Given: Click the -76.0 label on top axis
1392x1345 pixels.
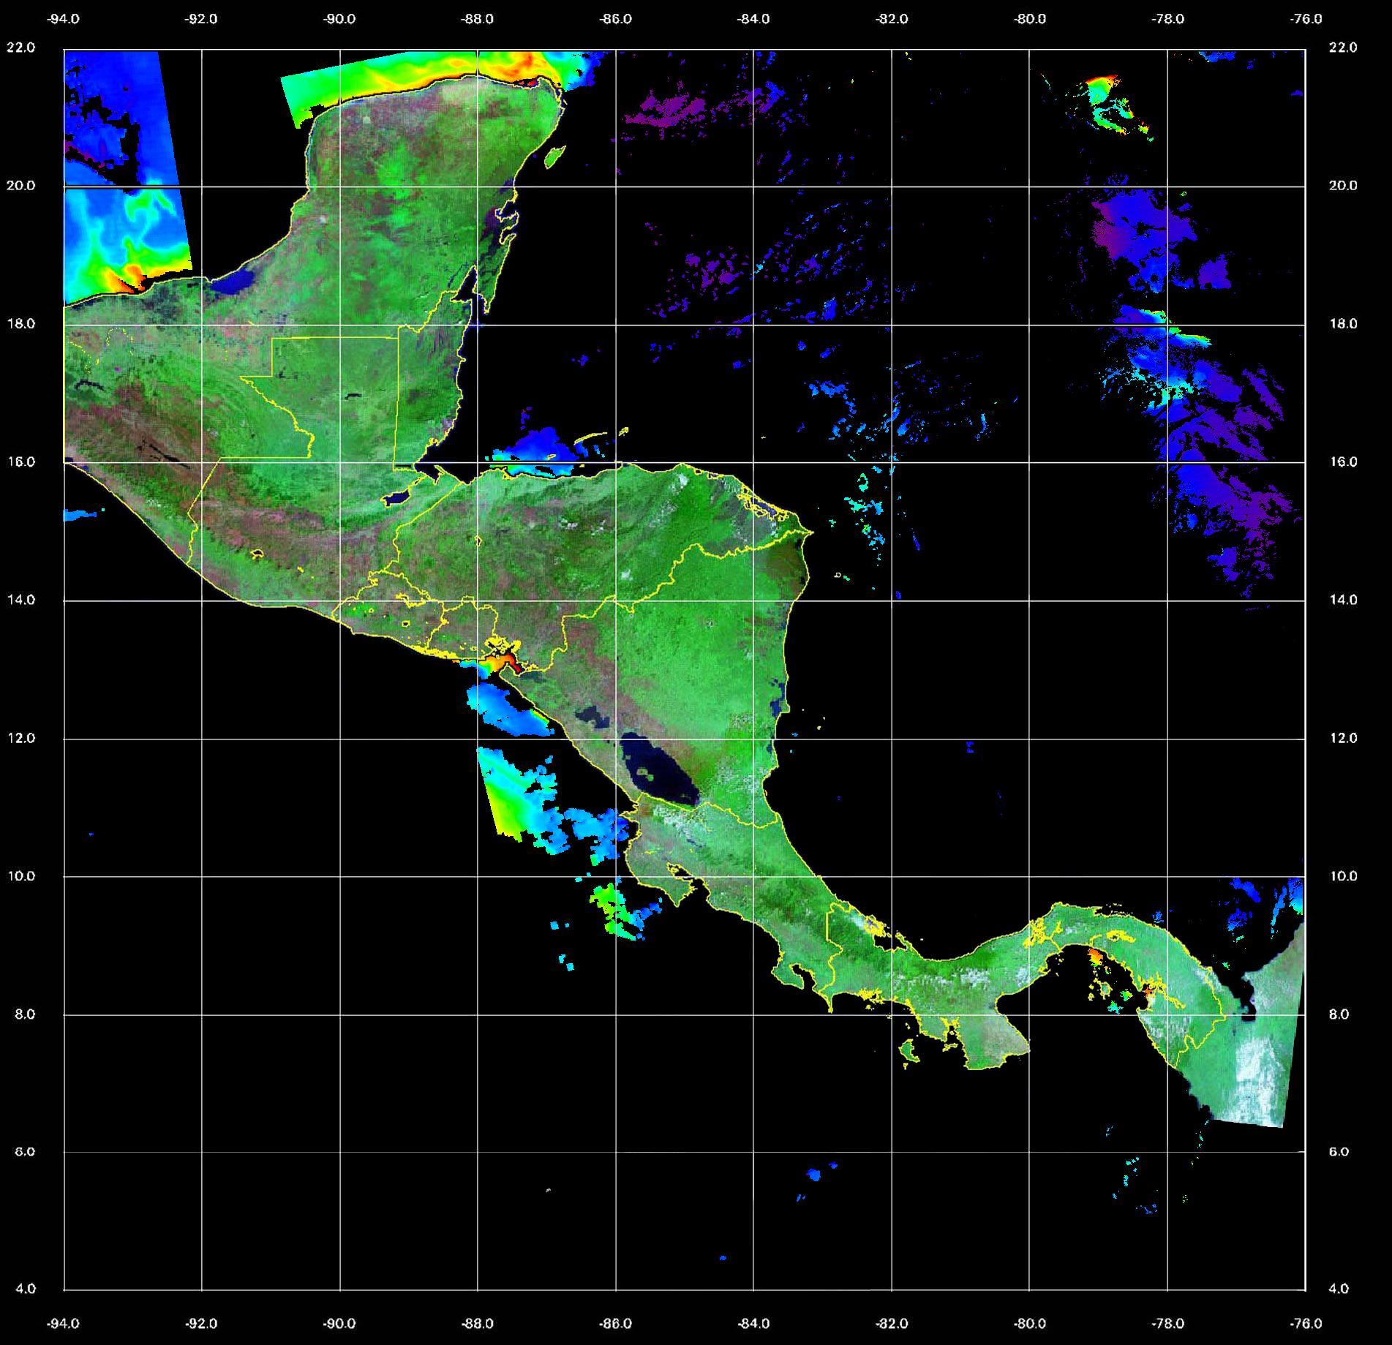Looking at the screenshot, I should [1306, 19].
